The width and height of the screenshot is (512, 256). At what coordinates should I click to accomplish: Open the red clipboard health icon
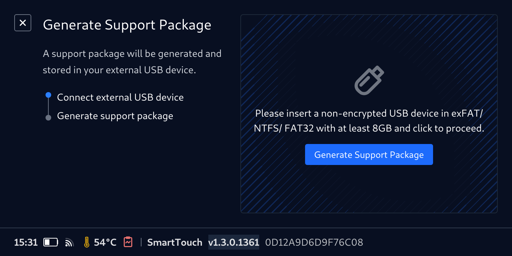click(128, 242)
